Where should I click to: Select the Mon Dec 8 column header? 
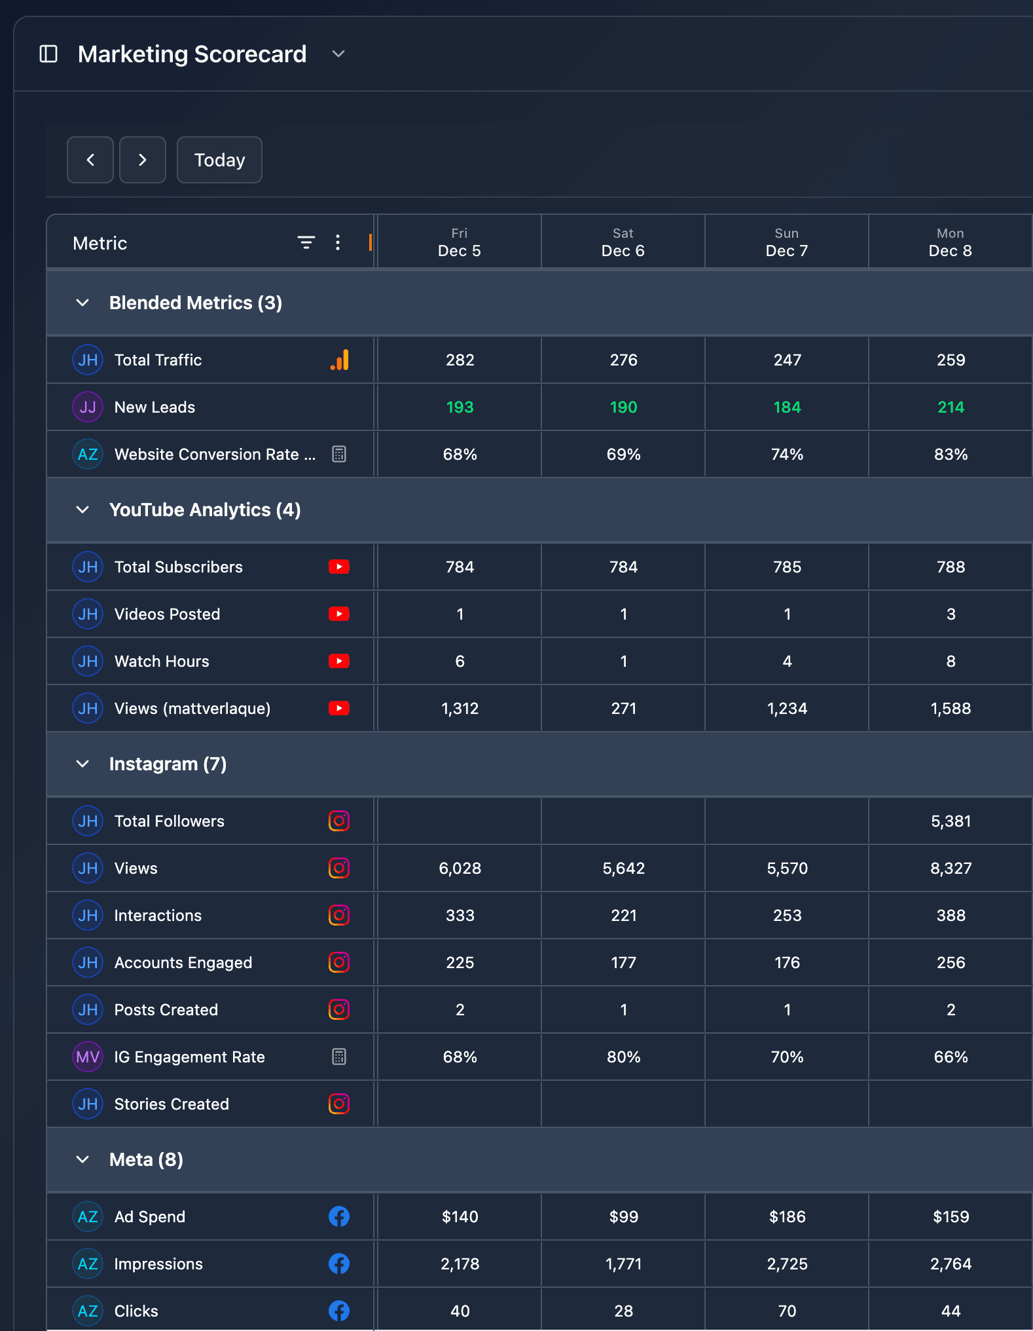pos(950,242)
